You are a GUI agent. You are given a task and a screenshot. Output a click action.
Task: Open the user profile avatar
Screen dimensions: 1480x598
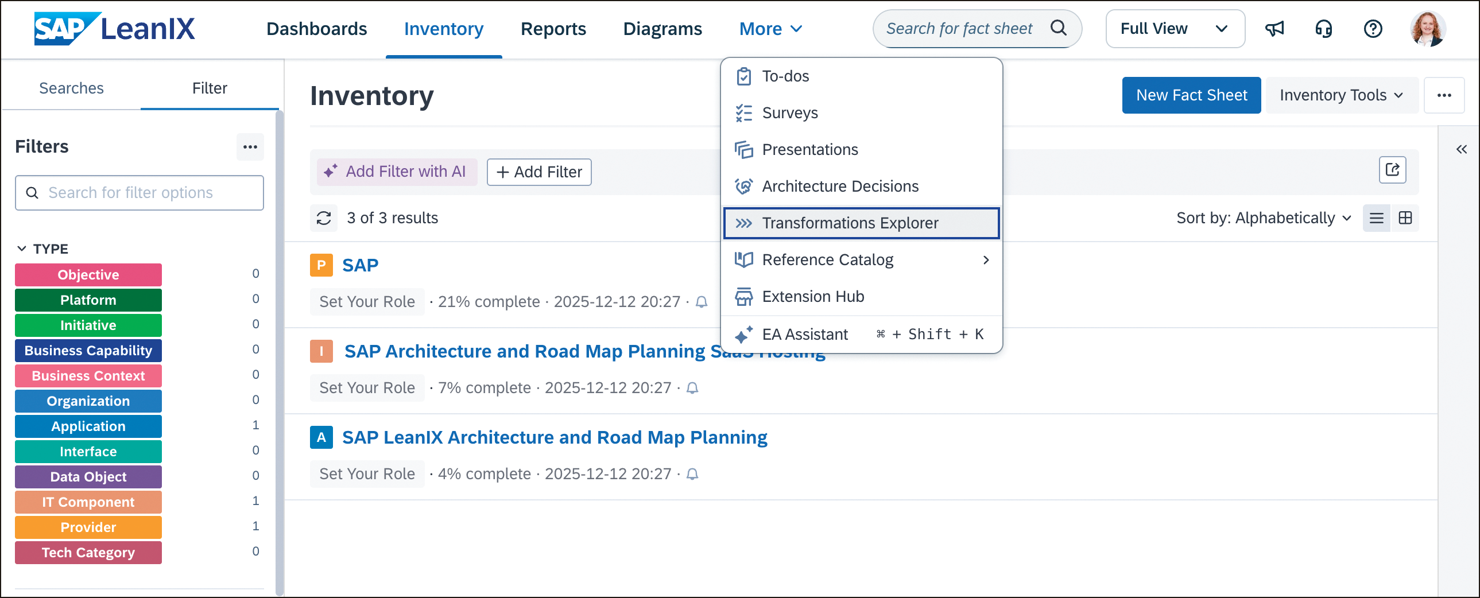1428,29
